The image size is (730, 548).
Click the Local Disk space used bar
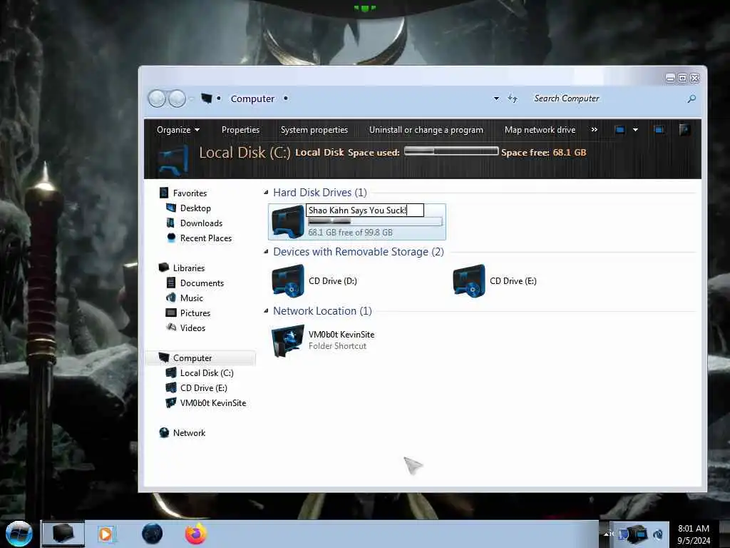pyautogui.click(x=451, y=151)
